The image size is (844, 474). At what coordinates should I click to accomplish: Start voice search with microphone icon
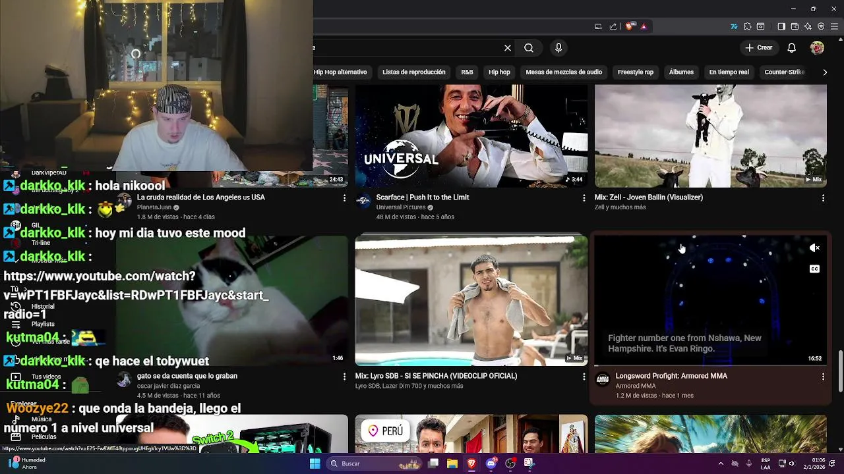pyautogui.click(x=558, y=48)
